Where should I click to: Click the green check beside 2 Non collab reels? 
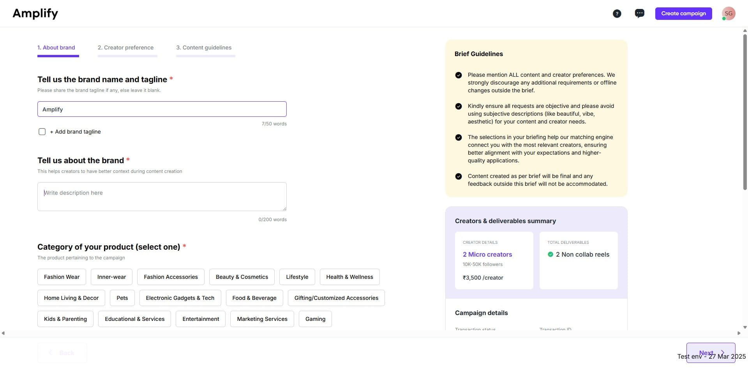pyautogui.click(x=550, y=254)
